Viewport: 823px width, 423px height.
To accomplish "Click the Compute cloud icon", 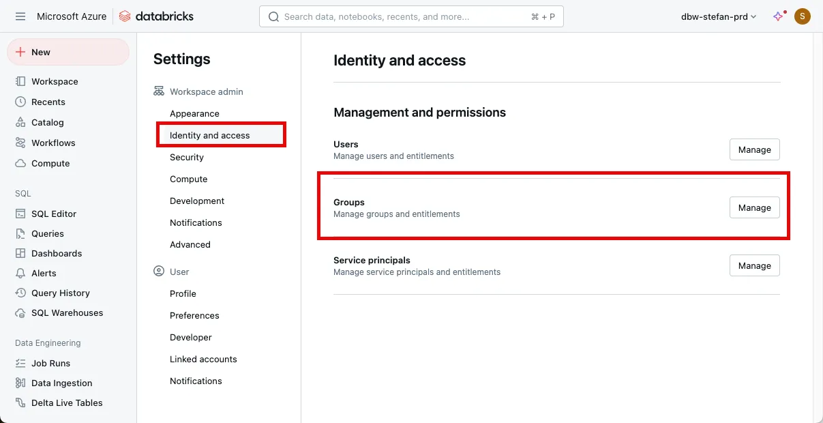I will [20, 163].
